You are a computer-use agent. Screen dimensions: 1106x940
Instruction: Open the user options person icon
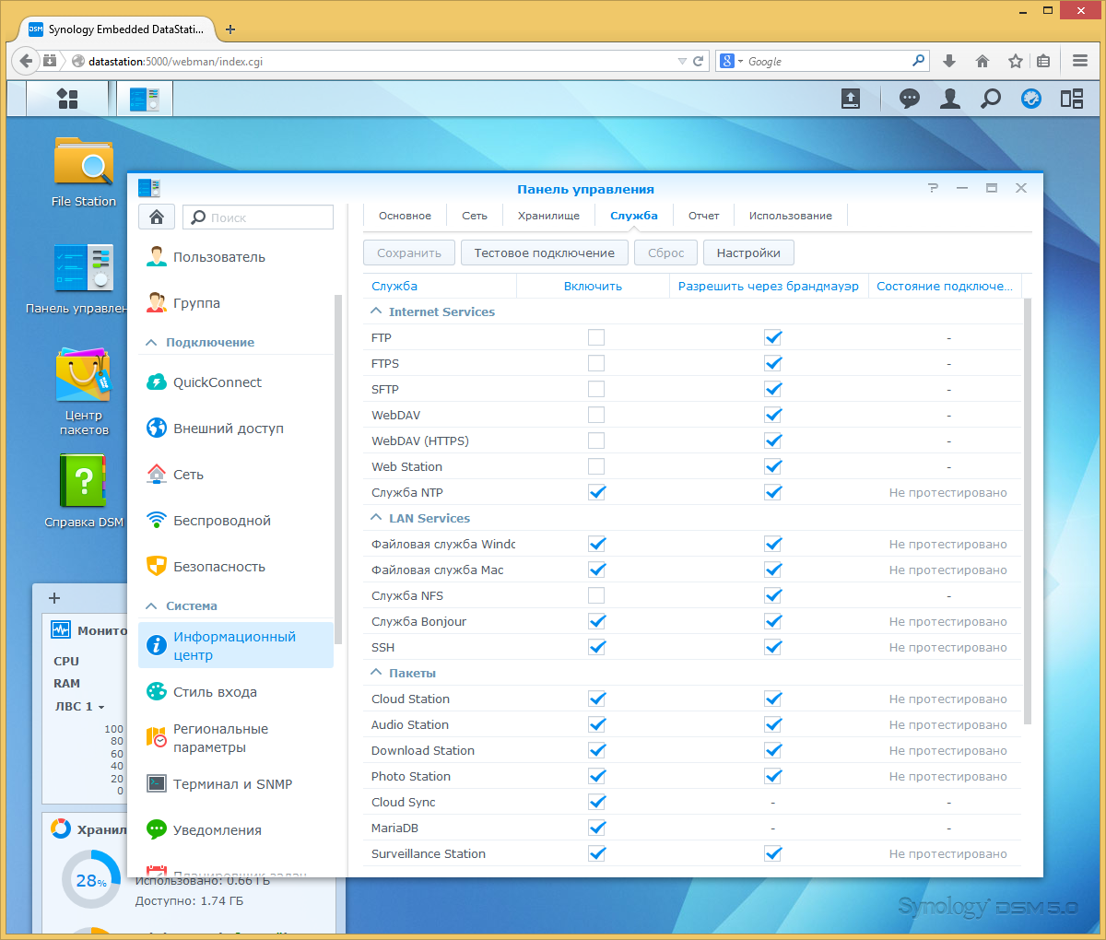tap(950, 99)
